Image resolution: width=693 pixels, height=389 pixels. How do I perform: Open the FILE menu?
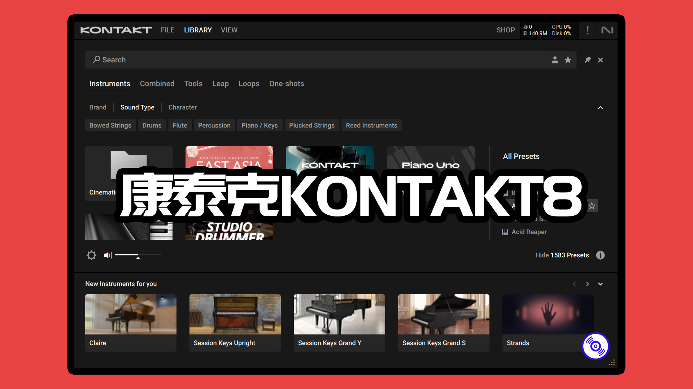[167, 30]
